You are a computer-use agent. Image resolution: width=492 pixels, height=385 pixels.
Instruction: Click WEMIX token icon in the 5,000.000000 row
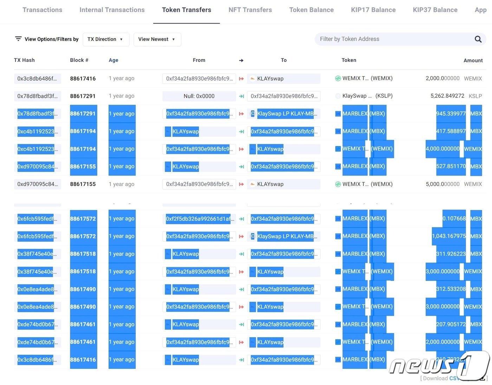338,184
